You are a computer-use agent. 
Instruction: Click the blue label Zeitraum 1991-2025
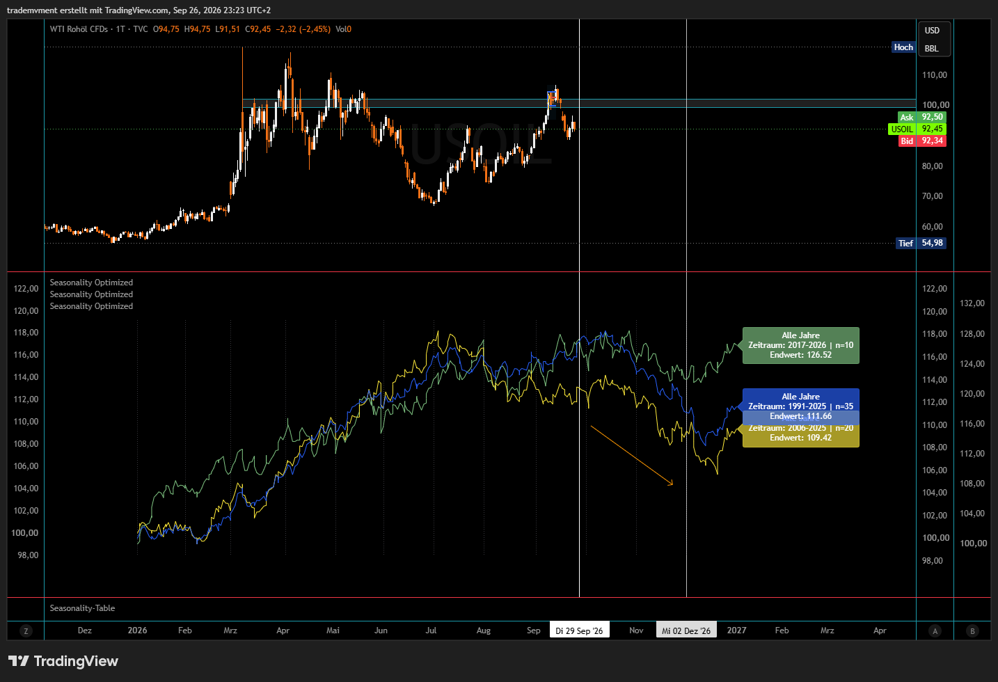point(800,406)
